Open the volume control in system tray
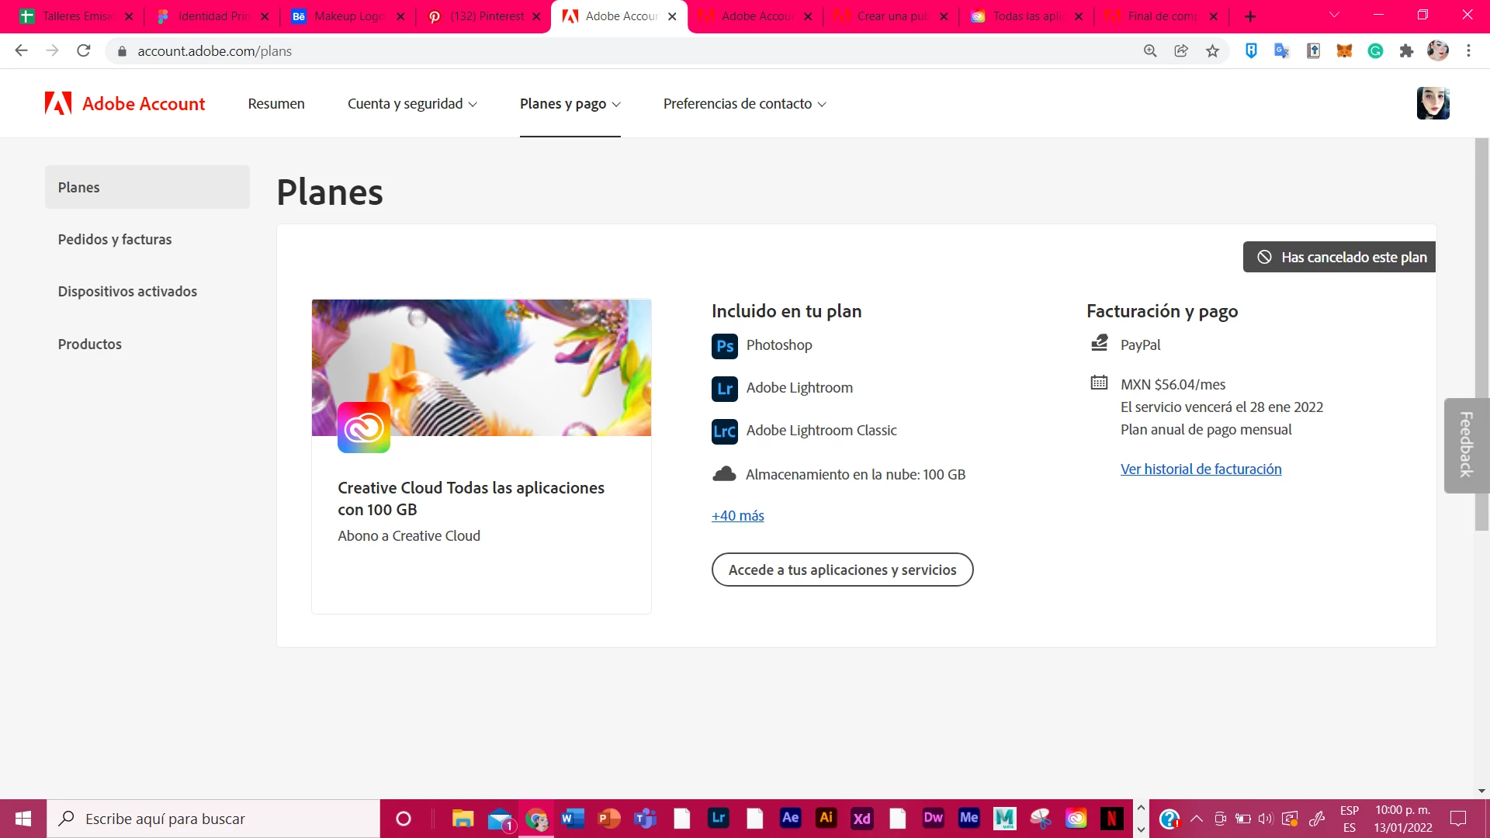The width and height of the screenshot is (1490, 838). (1266, 819)
